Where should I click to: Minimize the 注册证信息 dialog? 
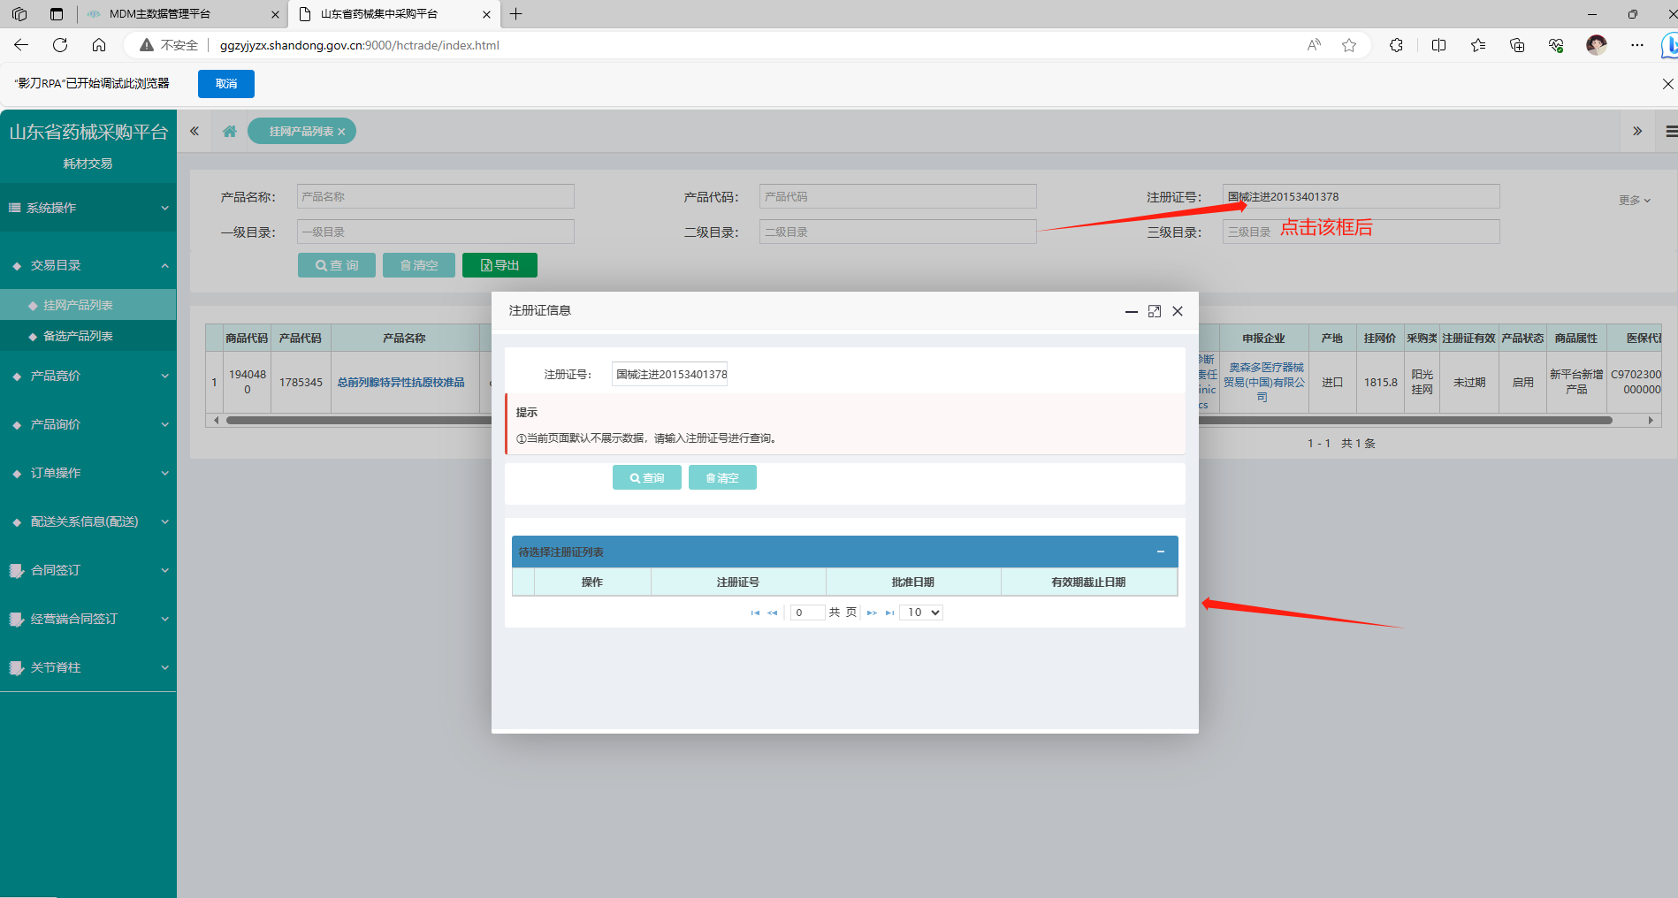tap(1131, 311)
